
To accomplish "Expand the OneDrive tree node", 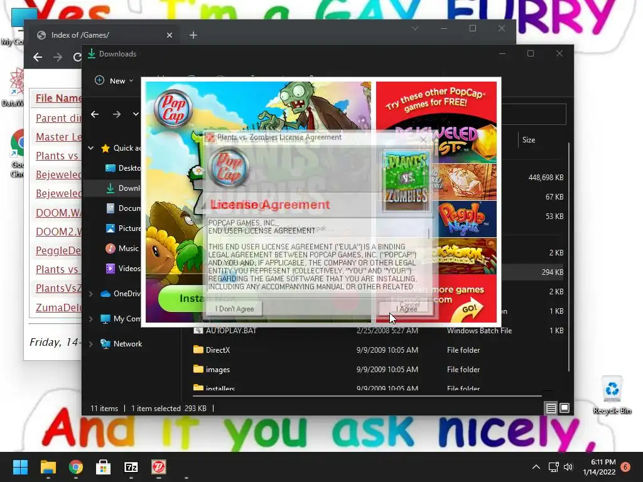I will (x=90, y=294).
